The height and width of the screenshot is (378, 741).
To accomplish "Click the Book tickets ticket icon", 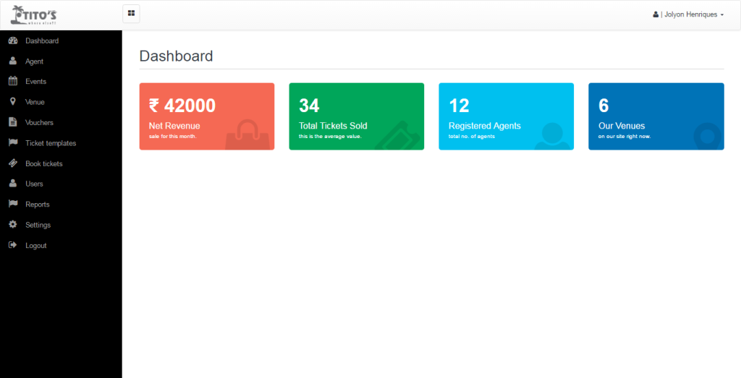I will click(13, 163).
